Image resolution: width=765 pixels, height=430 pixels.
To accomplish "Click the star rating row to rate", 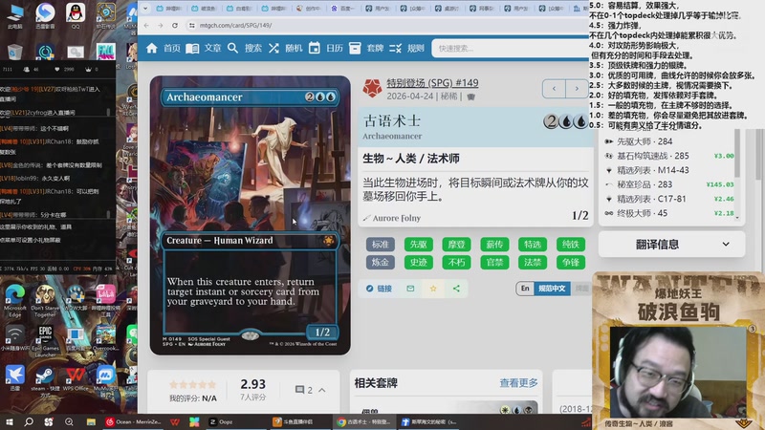I will pyautogui.click(x=192, y=385).
